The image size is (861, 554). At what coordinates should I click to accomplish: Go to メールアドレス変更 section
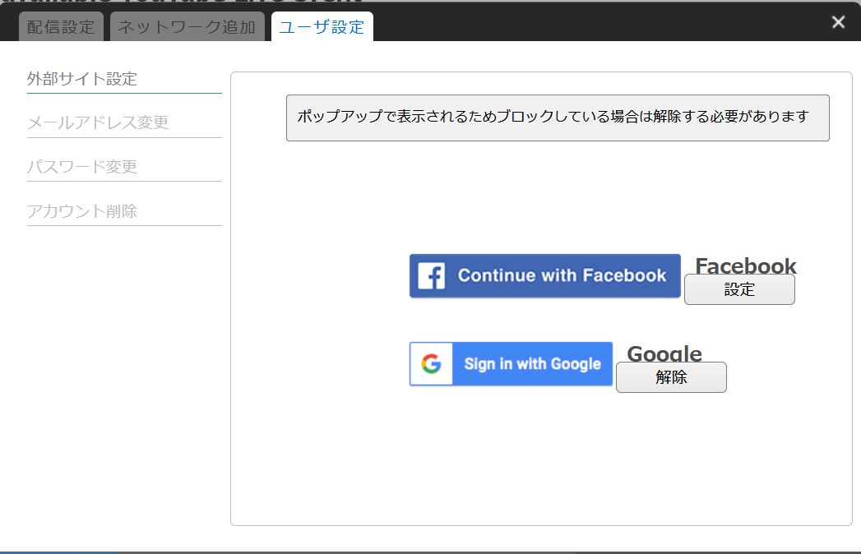(124, 122)
